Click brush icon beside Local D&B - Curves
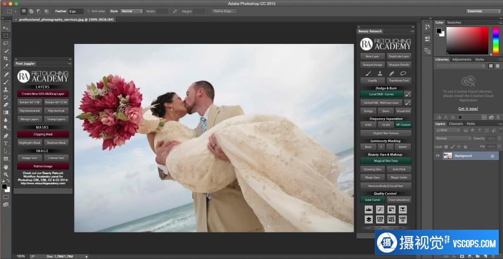This screenshot has height=259, width=503. click(407, 94)
